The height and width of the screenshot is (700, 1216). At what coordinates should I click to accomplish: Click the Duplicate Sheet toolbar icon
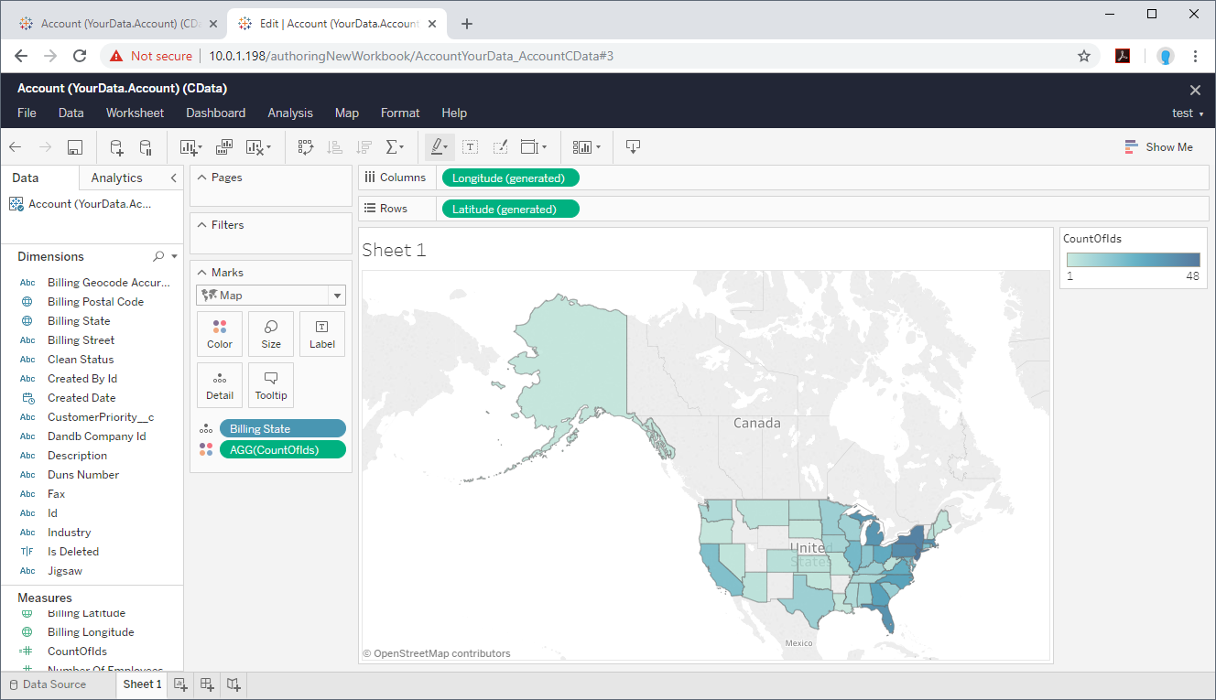224,147
